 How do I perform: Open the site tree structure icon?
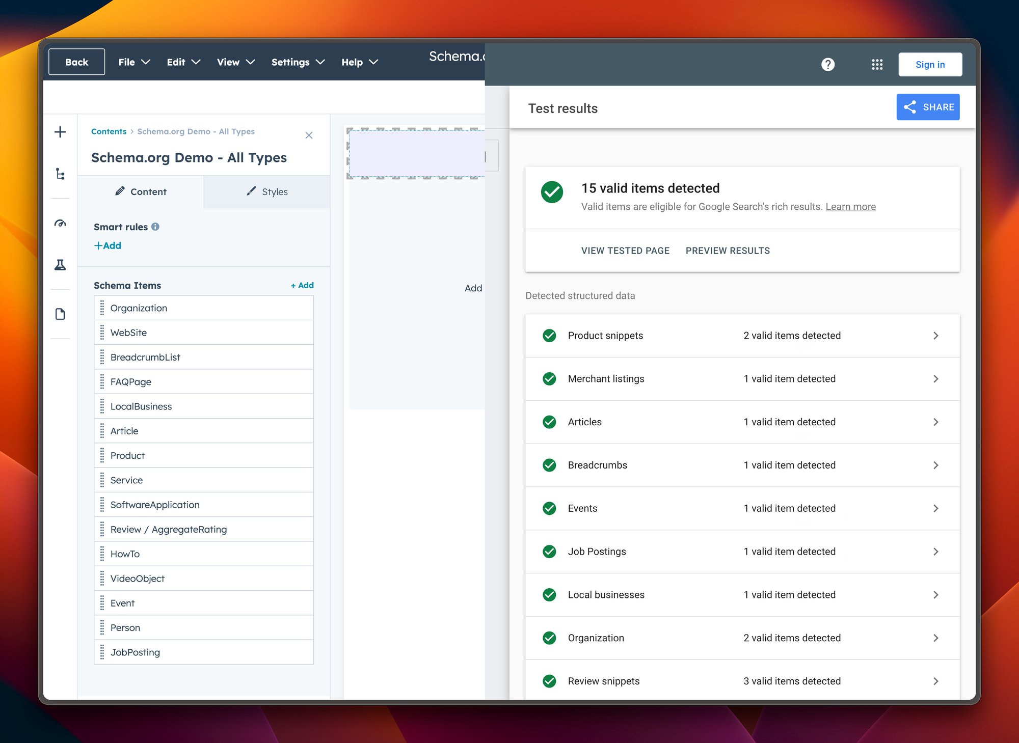click(60, 174)
